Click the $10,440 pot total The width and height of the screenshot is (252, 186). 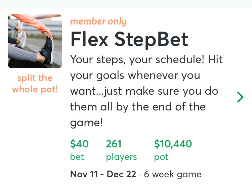coord(173,144)
